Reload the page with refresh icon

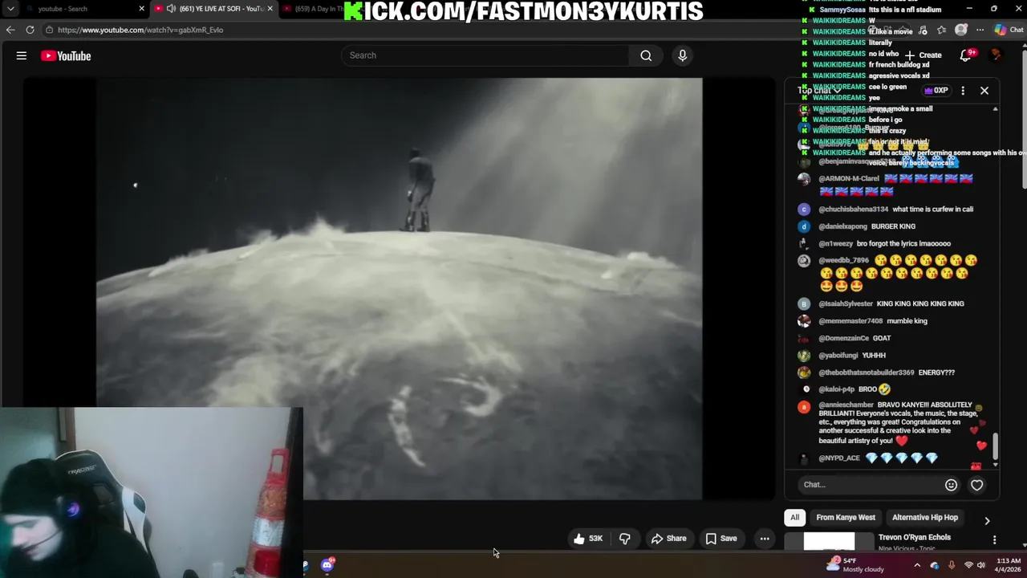tap(30, 30)
